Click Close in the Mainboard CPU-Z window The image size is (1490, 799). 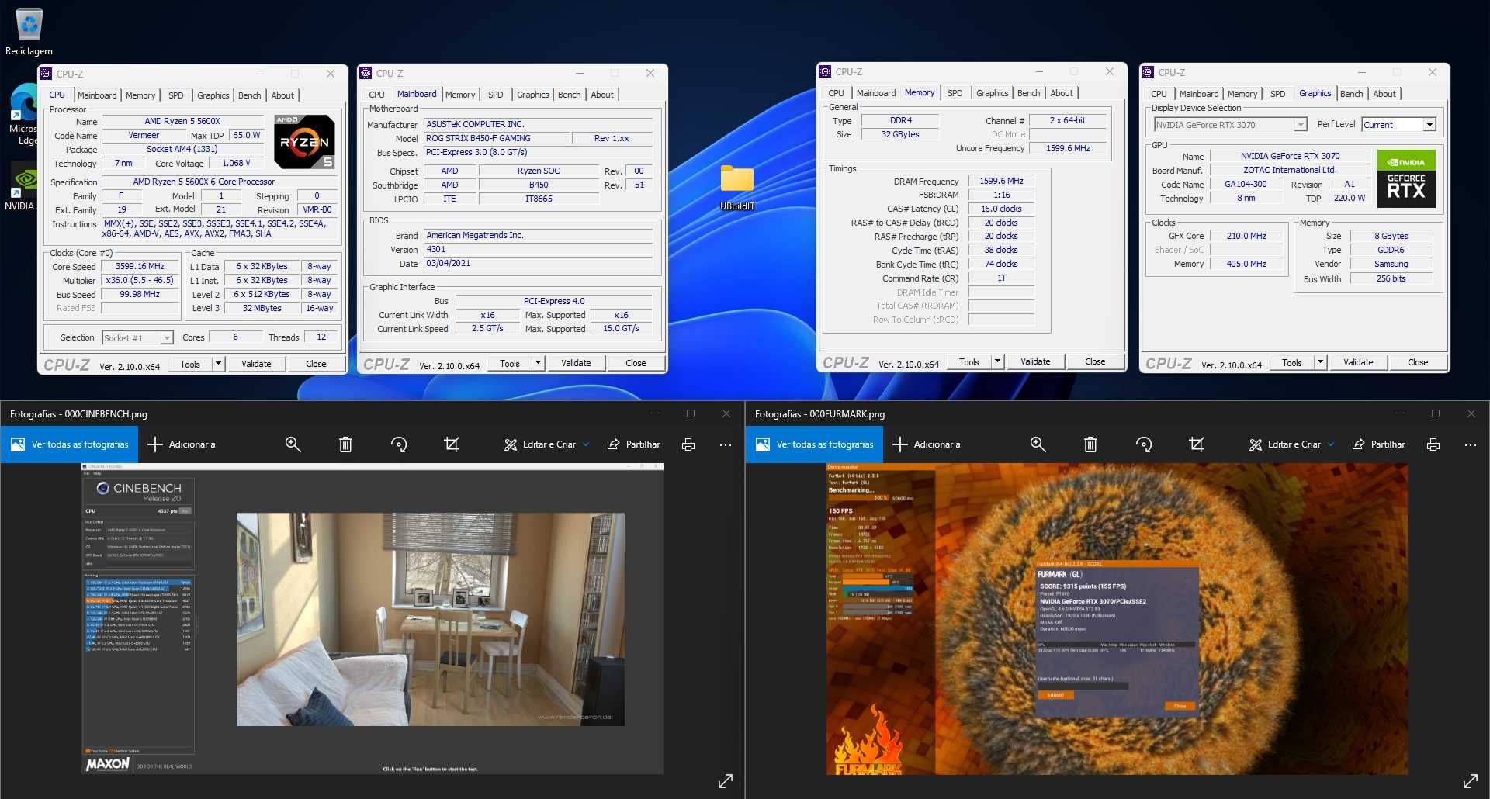point(636,363)
